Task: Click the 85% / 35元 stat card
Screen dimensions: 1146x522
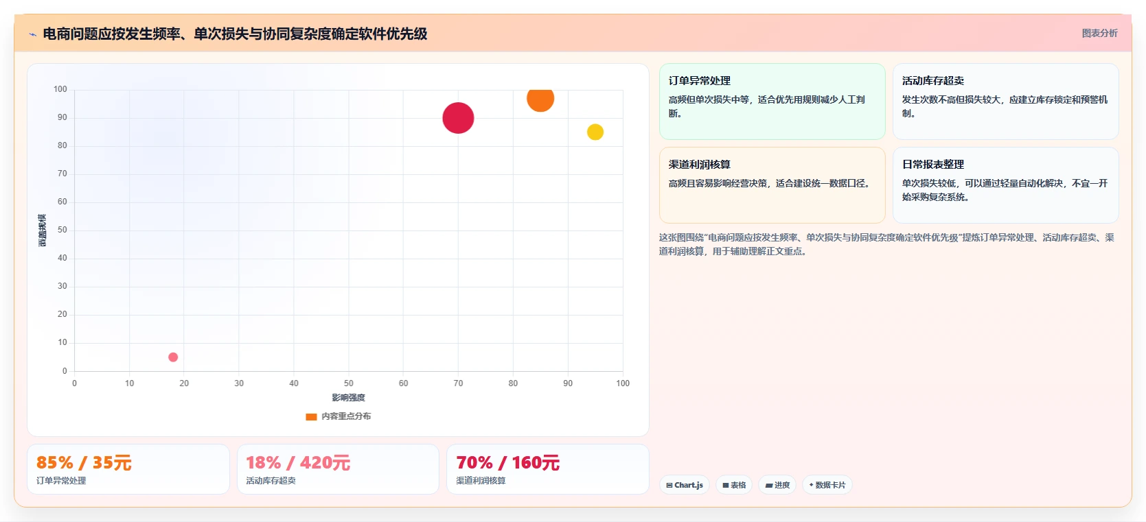Action: tap(128, 469)
